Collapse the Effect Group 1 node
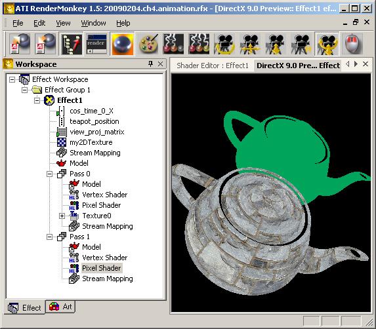 24,90
